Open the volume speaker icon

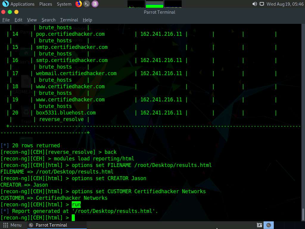pos(254,4)
